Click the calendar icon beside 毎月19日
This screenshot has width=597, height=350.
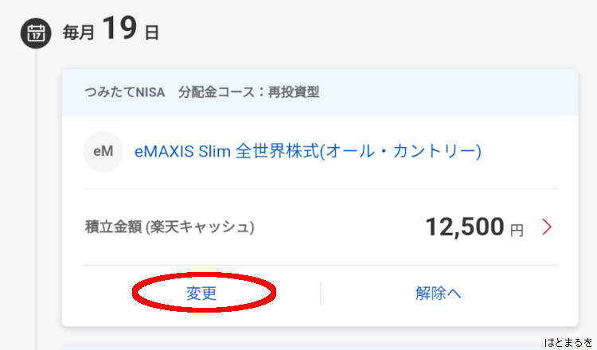(x=36, y=33)
